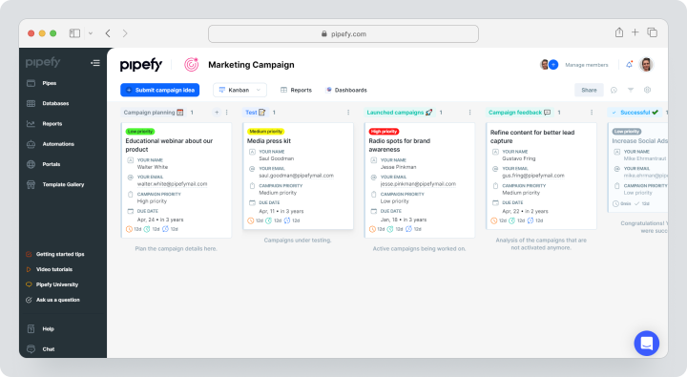Click gus.fring@pipefymail.com email
This screenshot has width=687, height=377.
point(532,176)
